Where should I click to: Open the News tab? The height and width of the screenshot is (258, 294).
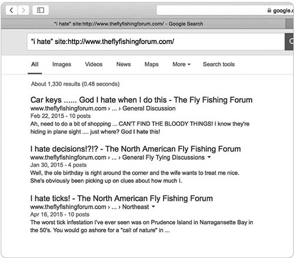pos(123,64)
